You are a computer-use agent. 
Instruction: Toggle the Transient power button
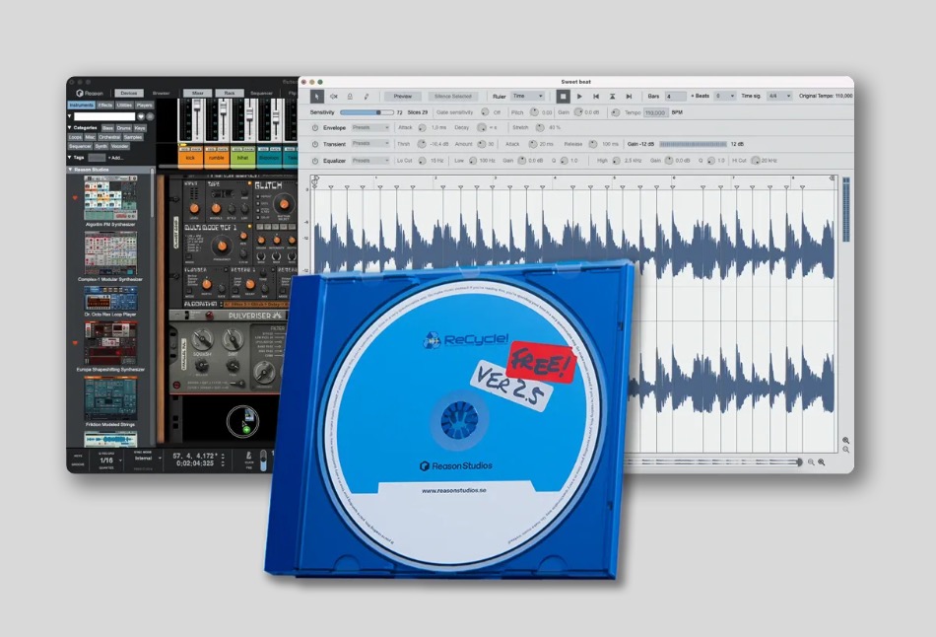315,144
